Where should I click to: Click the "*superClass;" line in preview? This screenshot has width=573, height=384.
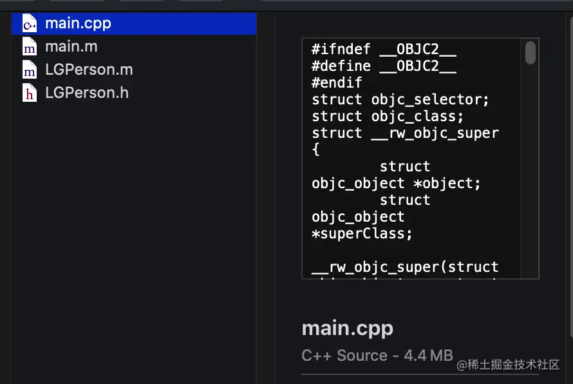pos(362,234)
